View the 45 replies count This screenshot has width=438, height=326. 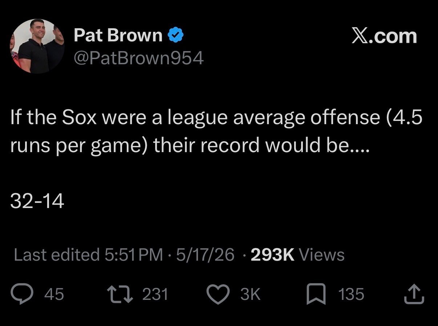[x=54, y=294]
